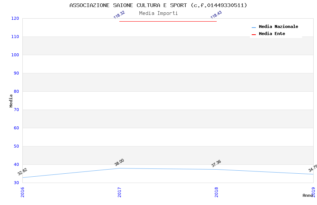The width and height of the screenshot is (317, 205).
Task: Click the 118.32 data label
Action: tap(119, 15)
